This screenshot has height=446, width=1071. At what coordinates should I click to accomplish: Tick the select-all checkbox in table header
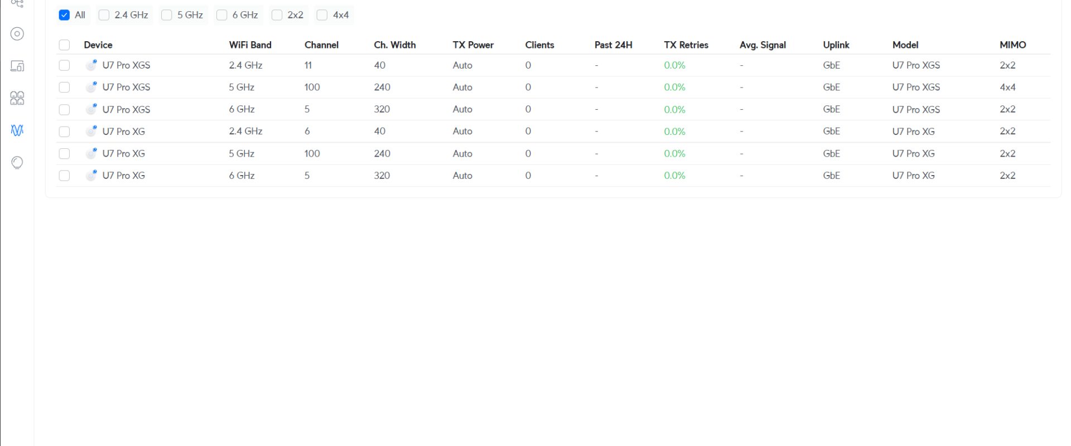coord(64,45)
